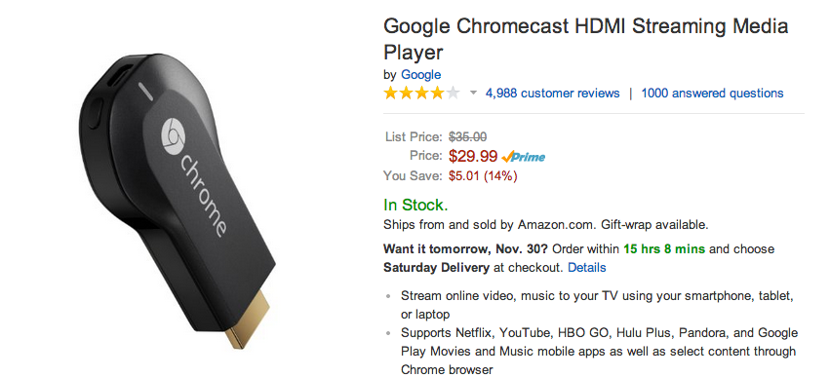Click the Google brand link
The image size is (830, 377).
point(420,75)
